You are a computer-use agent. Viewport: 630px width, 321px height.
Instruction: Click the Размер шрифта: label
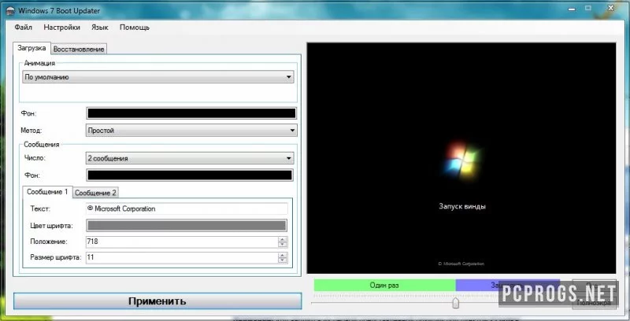coord(55,257)
